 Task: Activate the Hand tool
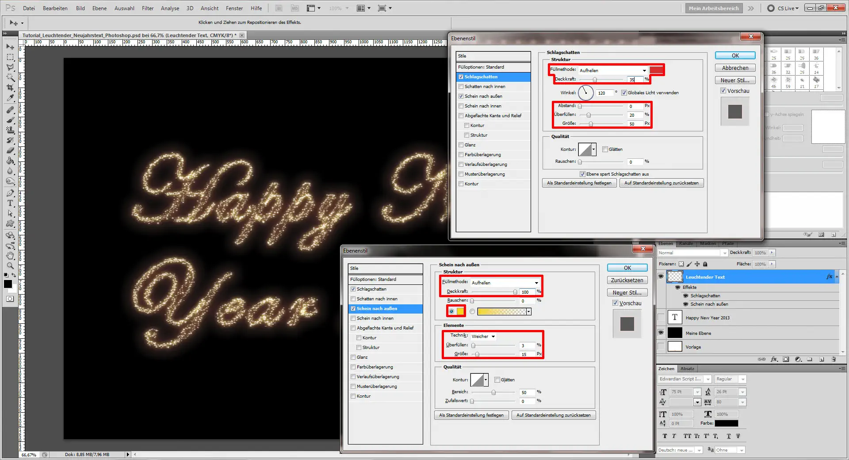[x=10, y=256]
